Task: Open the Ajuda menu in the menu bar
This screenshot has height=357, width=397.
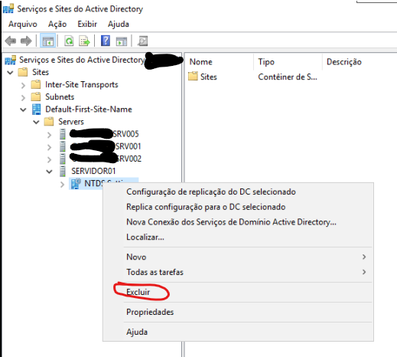Action: pyautogui.click(x=119, y=24)
